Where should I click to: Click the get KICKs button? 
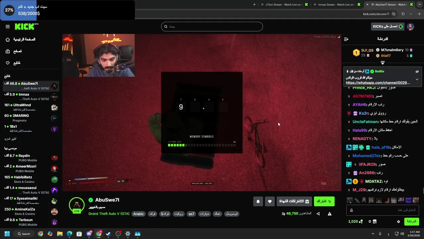click(x=387, y=27)
